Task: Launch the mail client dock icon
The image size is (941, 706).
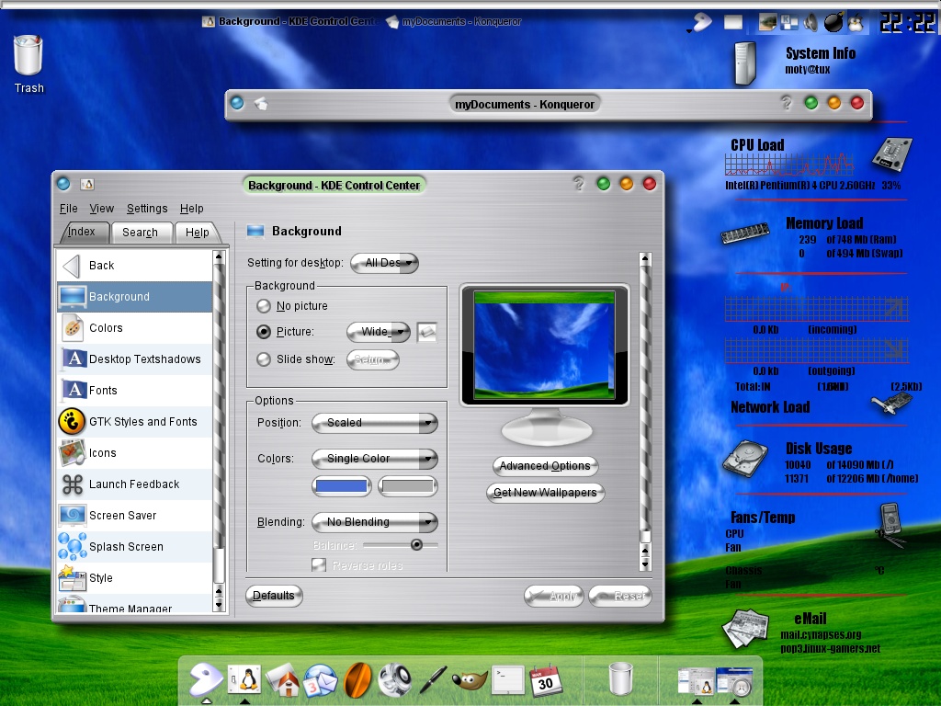Action: click(x=320, y=681)
